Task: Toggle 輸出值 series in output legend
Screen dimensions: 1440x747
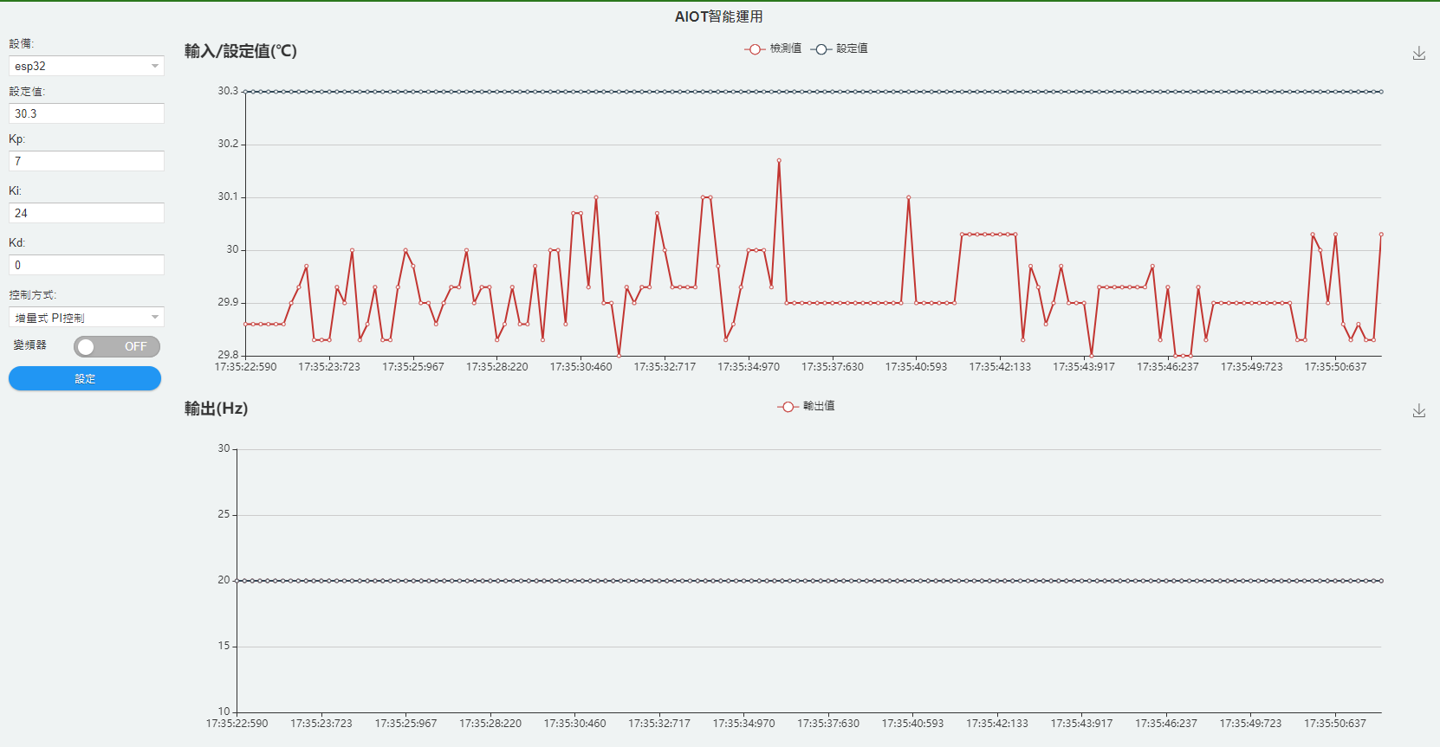Action: (807, 406)
